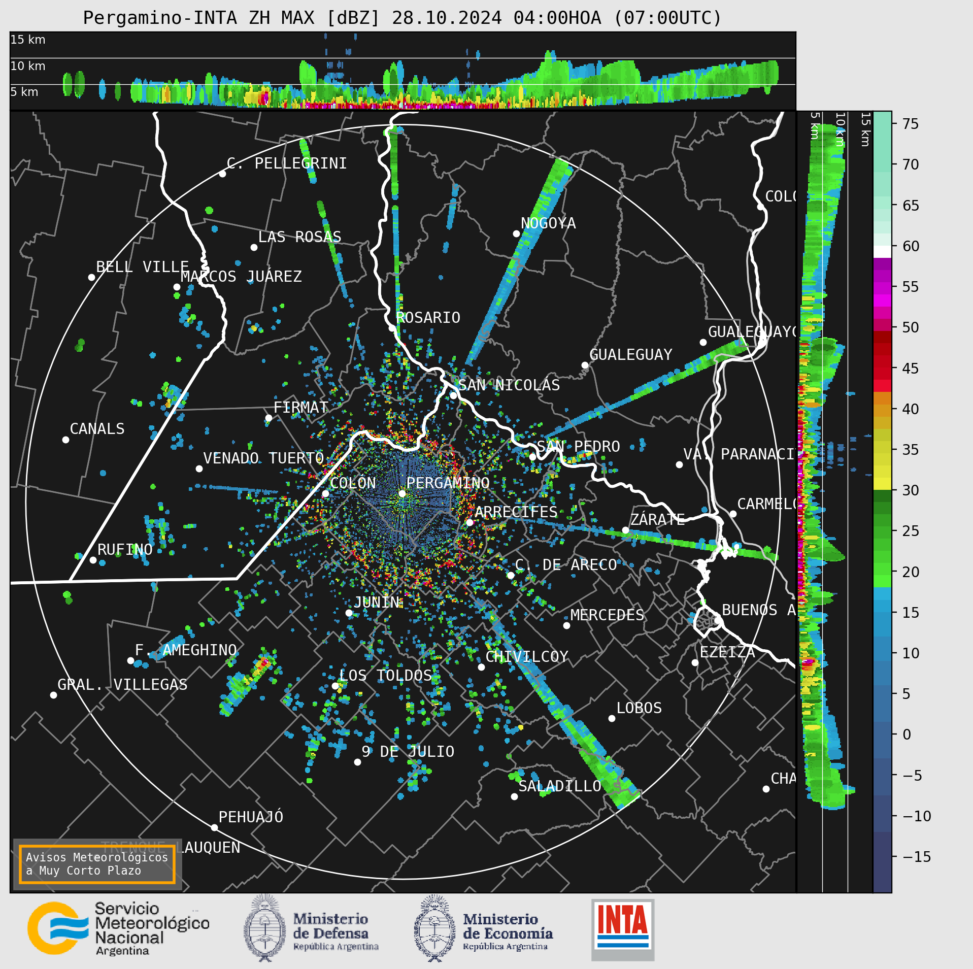Click the Servicio Meteorológico Nacional logo

coord(118,929)
